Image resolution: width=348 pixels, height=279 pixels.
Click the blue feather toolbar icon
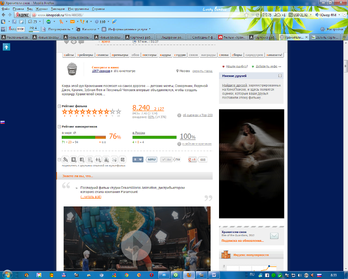[114, 21]
